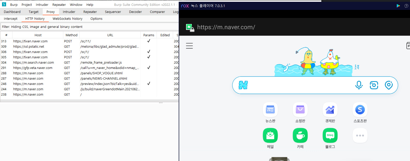Sort by the URL column header
This screenshot has width=410, height=161.
110,35
